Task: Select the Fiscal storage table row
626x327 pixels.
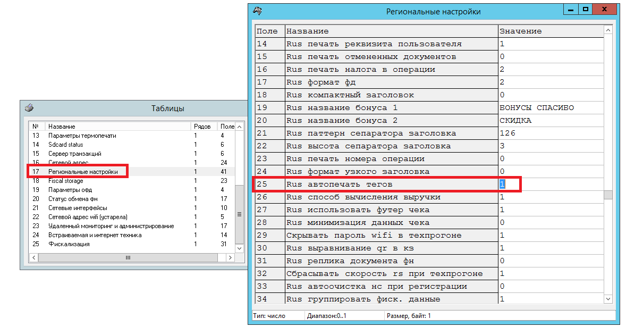Action: (x=66, y=181)
